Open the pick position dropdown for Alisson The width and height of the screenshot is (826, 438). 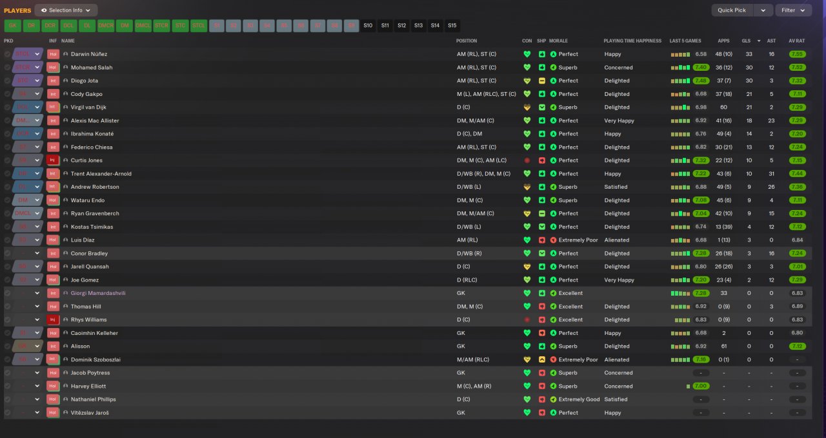click(x=37, y=347)
